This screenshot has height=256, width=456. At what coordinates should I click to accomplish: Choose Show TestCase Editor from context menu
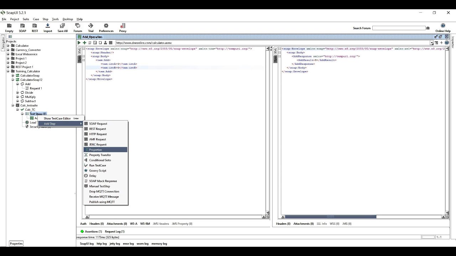point(61,118)
